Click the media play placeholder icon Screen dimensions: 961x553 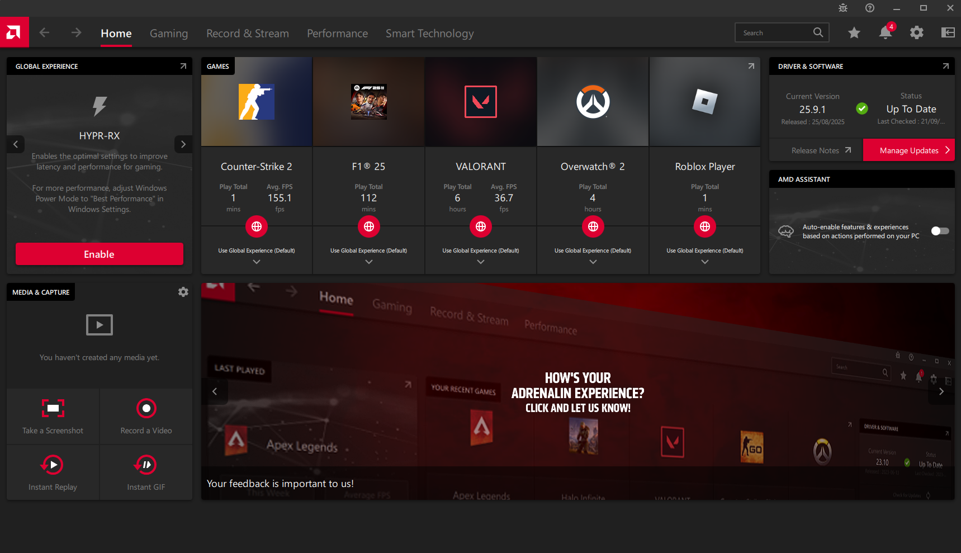[100, 325]
